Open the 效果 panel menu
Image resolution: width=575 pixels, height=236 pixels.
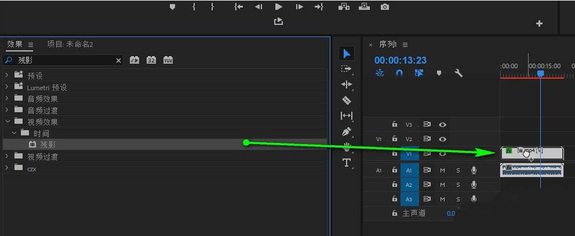31,45
